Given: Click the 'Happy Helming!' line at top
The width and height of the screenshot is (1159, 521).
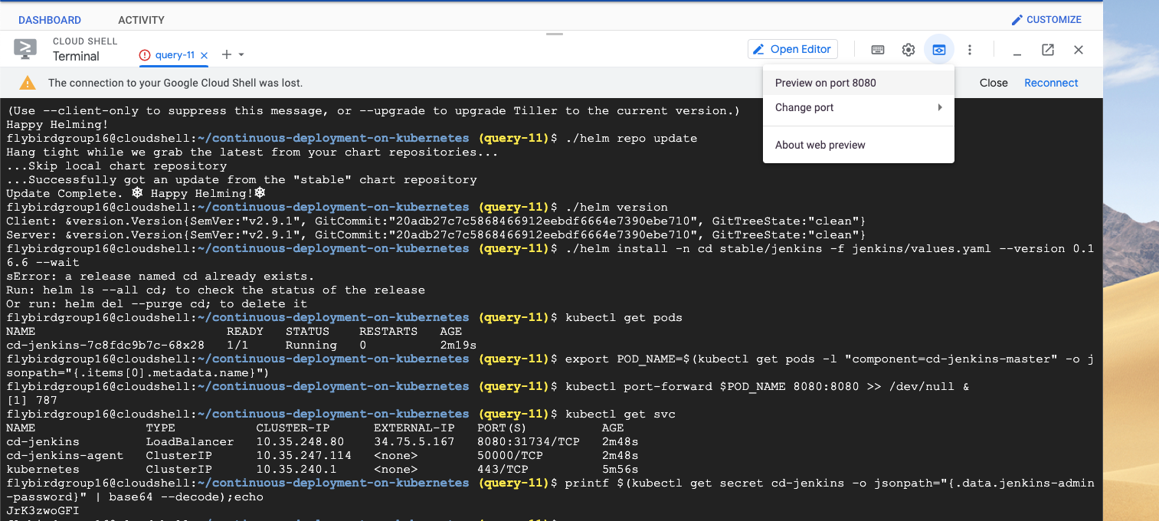Looking at the screenshot, I should [x=57, y=124].
